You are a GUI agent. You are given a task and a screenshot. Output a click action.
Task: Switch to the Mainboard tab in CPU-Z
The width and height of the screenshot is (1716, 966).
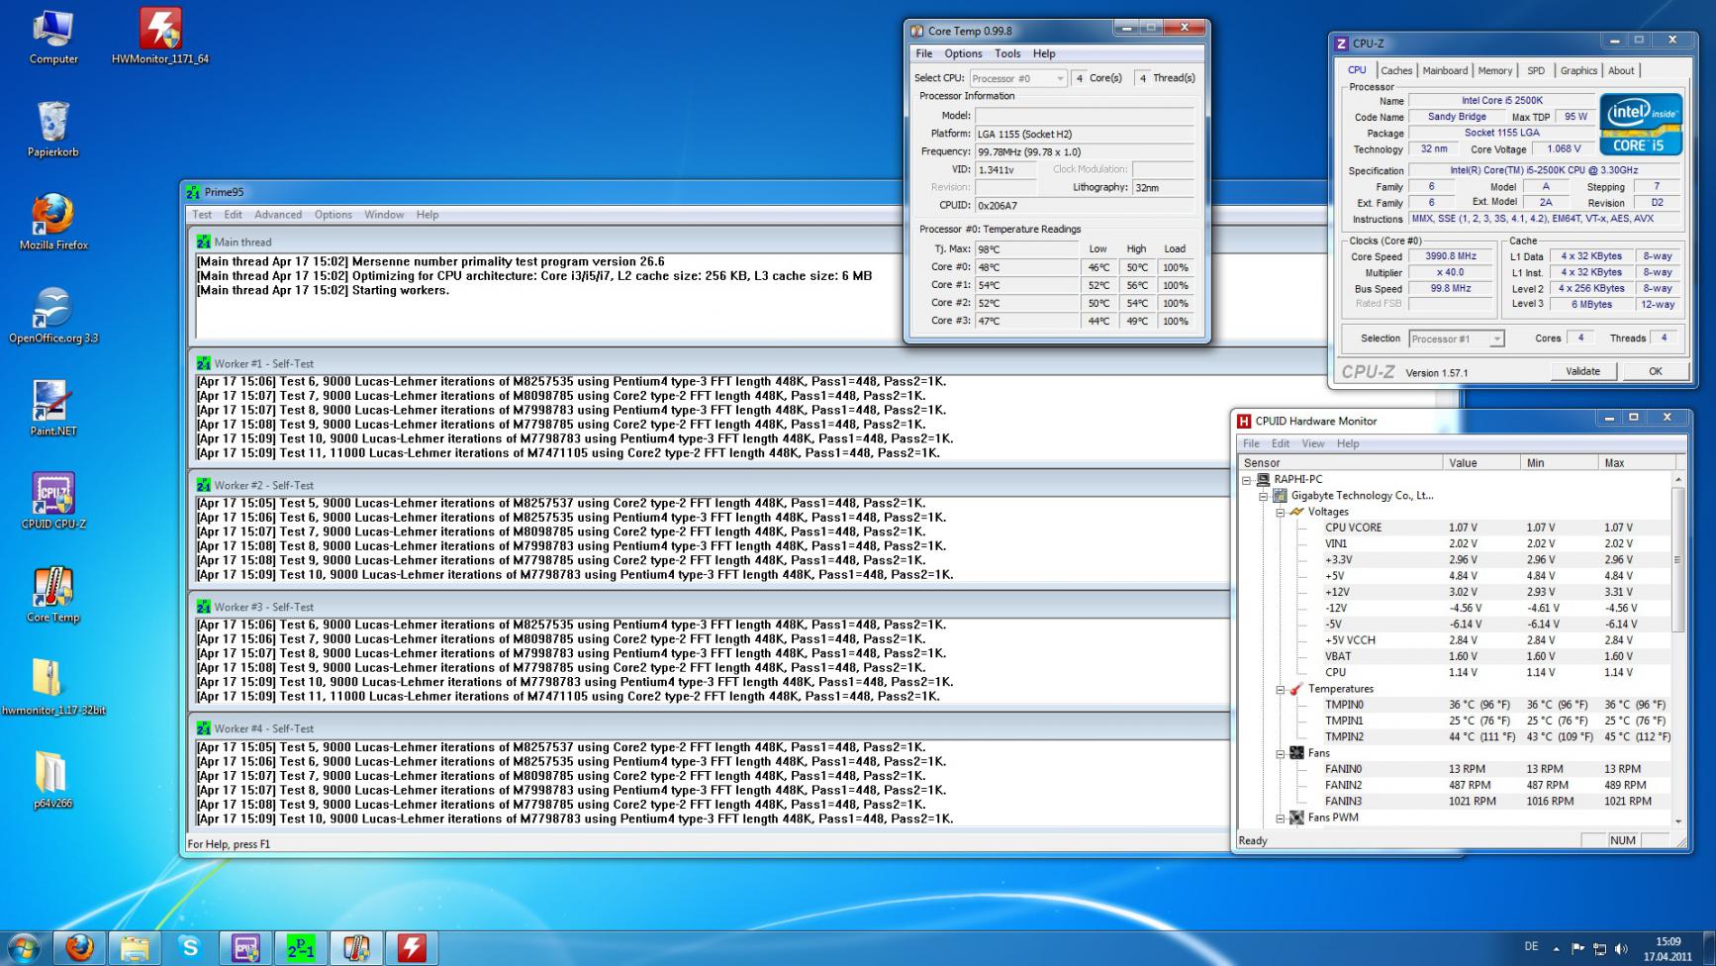click(x=1445, y=70)
